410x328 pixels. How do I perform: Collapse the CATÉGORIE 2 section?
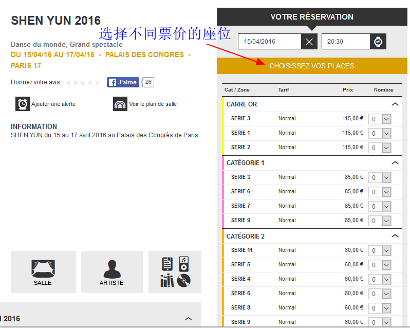(x=395, y=236)
